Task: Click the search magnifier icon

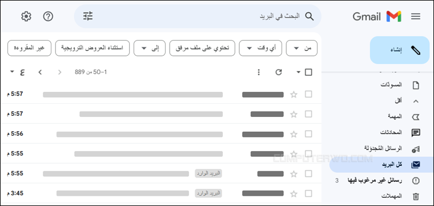Action: coord(310,17)
